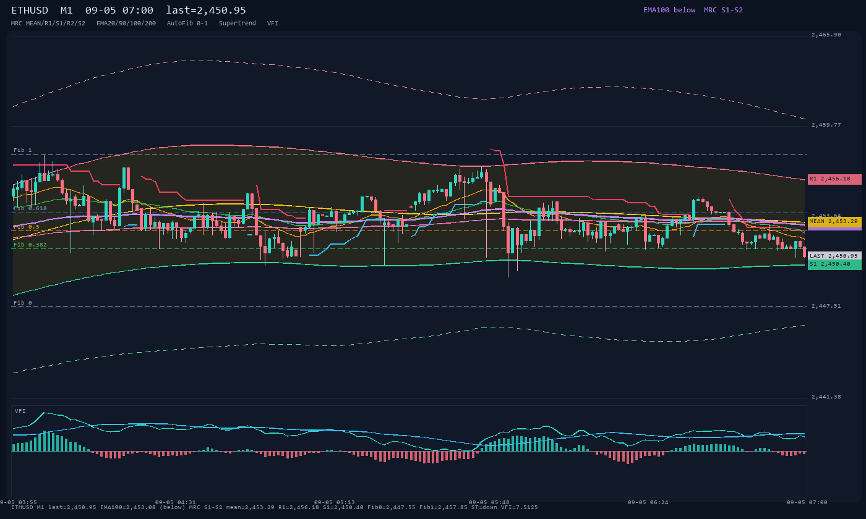The width and height of the screenshot is (866, 519).
Task: Select the 09-05 05:48 time axis label
Action: [489, 502]
